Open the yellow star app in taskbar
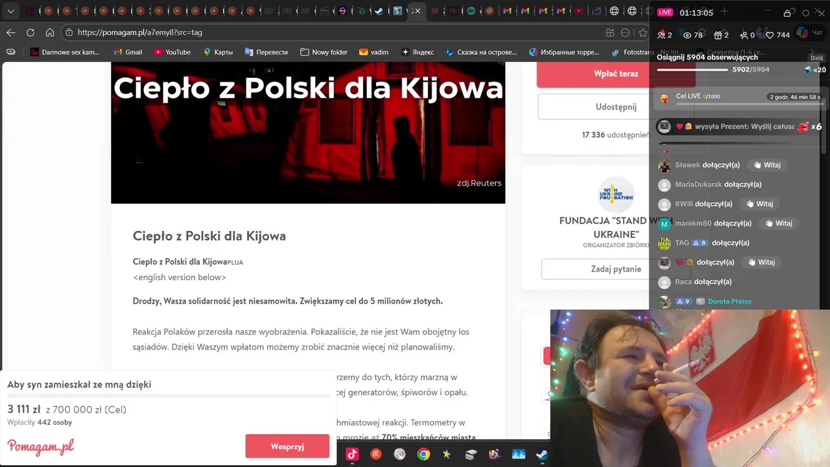This screenshot has height=467, width=830. click(x=447, y=454)
